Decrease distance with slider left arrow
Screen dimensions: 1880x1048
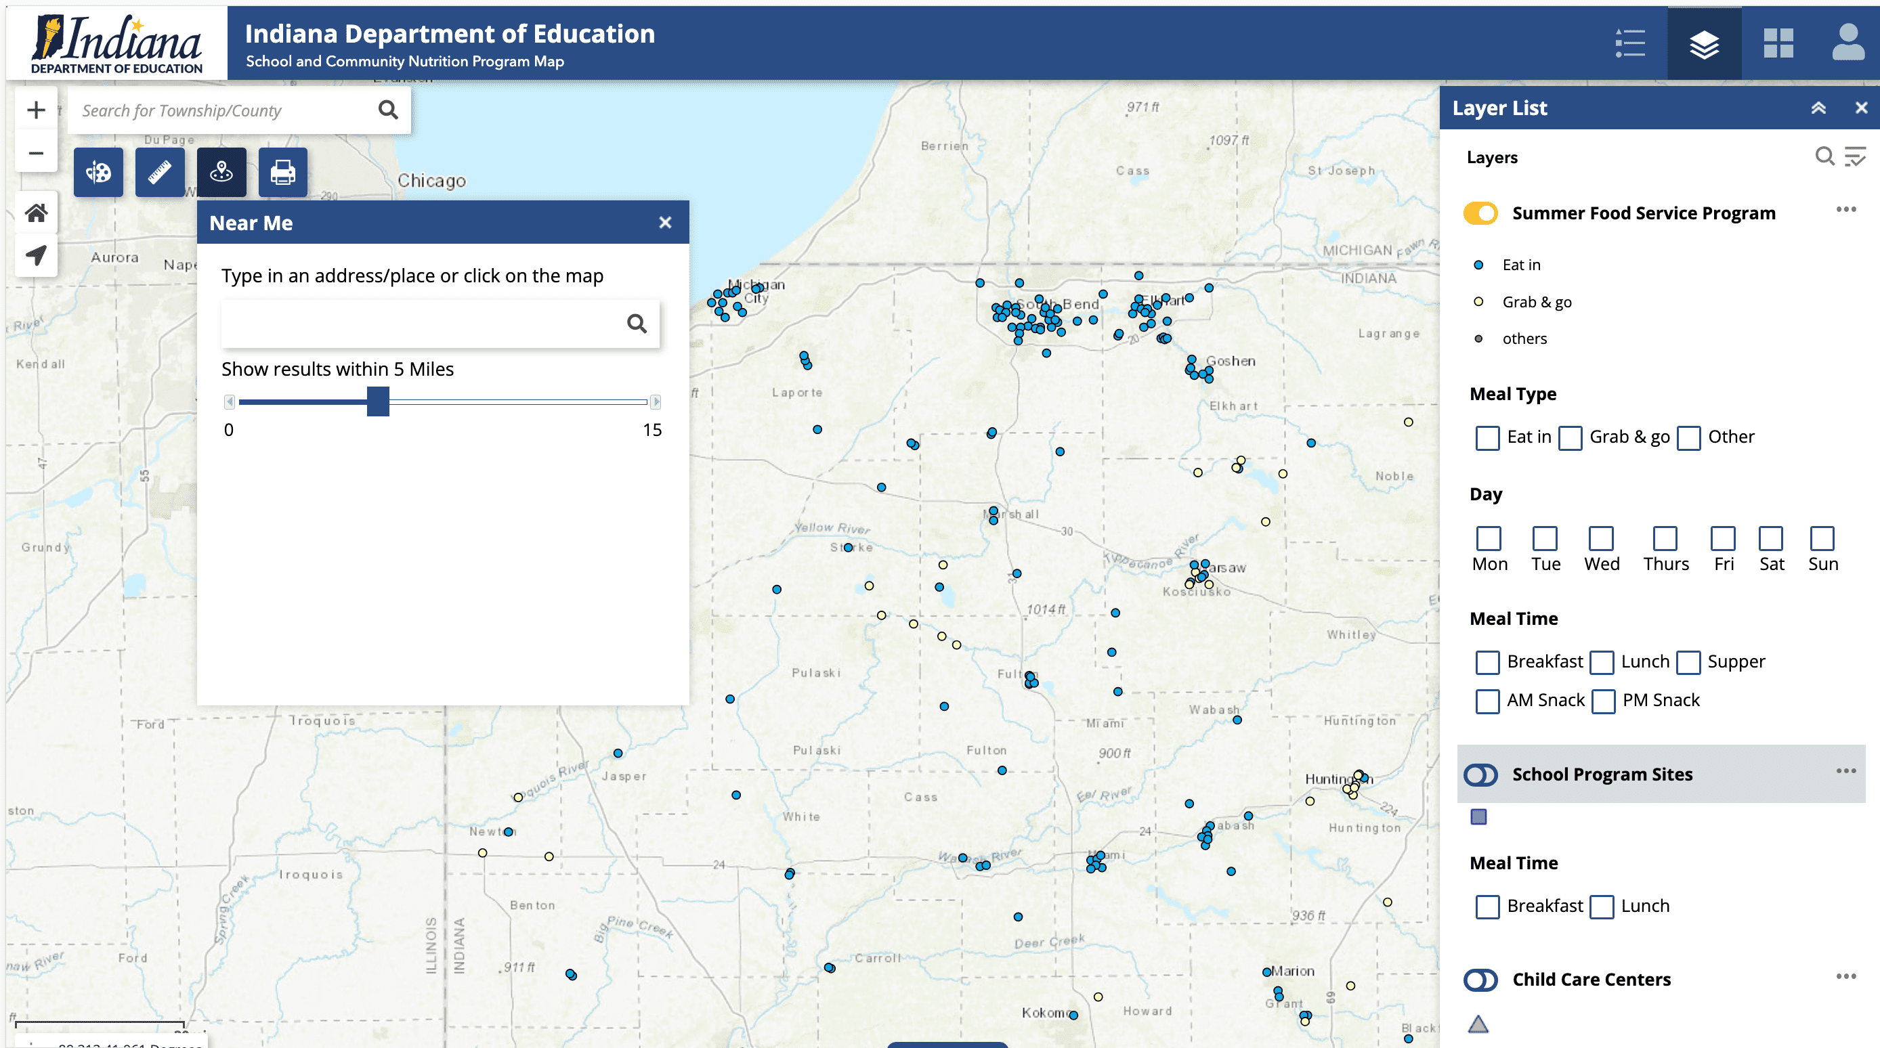(x=229, y=401)
